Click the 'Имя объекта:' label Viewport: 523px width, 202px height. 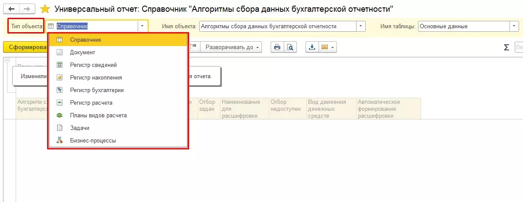(x=180, y=26)
